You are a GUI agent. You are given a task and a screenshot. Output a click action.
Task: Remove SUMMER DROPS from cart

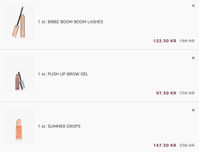[x=193, y=110]
